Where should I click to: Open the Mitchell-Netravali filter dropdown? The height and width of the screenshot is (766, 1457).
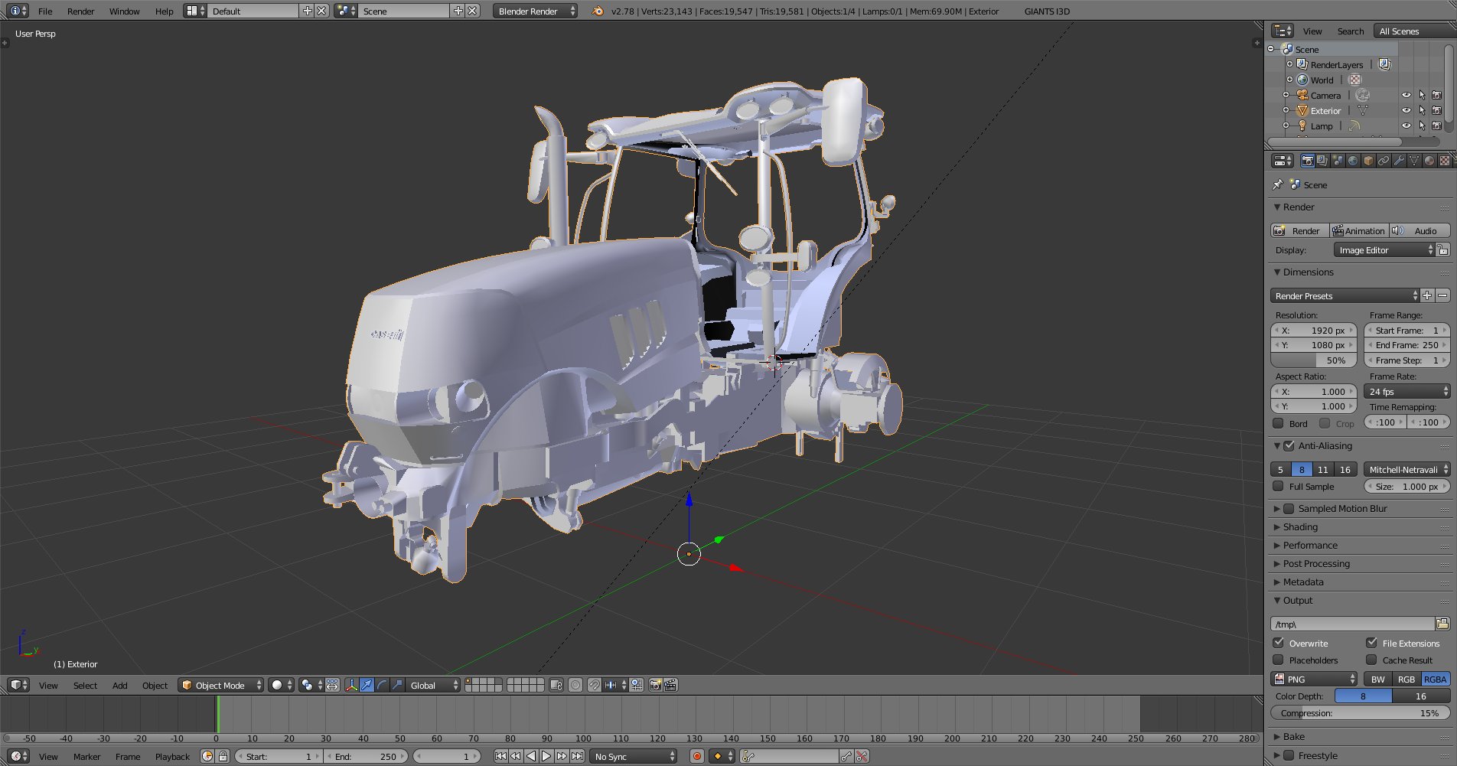[x=1407, y=470]
